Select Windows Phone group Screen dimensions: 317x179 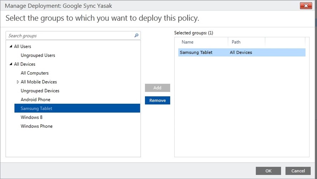(37, 126)
